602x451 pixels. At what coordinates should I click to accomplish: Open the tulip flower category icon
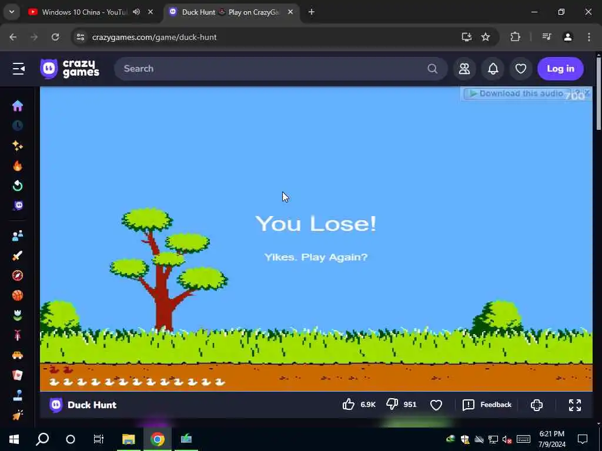(x=17, y=315)
